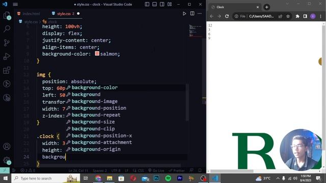326x183 pixels.
Task: Click the unsaved dot on style.css tab
Action: pos(78,14)
